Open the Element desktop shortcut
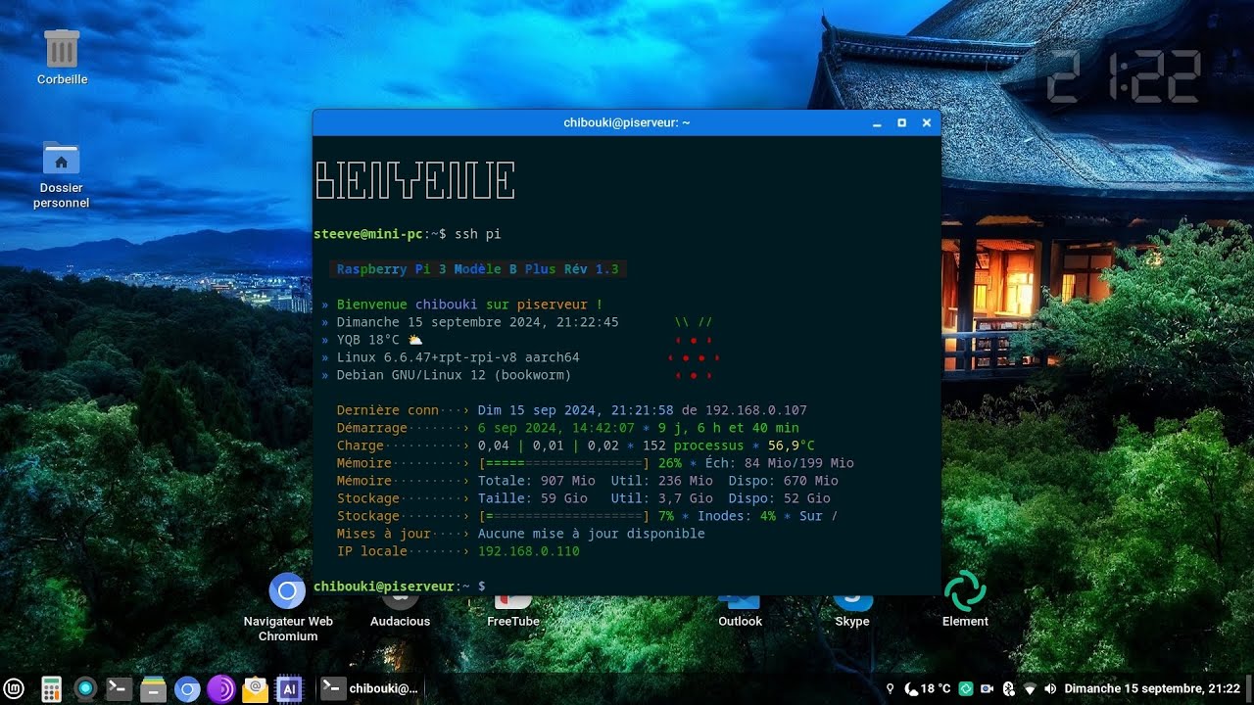The image size is (1254, 705). tap(965, 599)
